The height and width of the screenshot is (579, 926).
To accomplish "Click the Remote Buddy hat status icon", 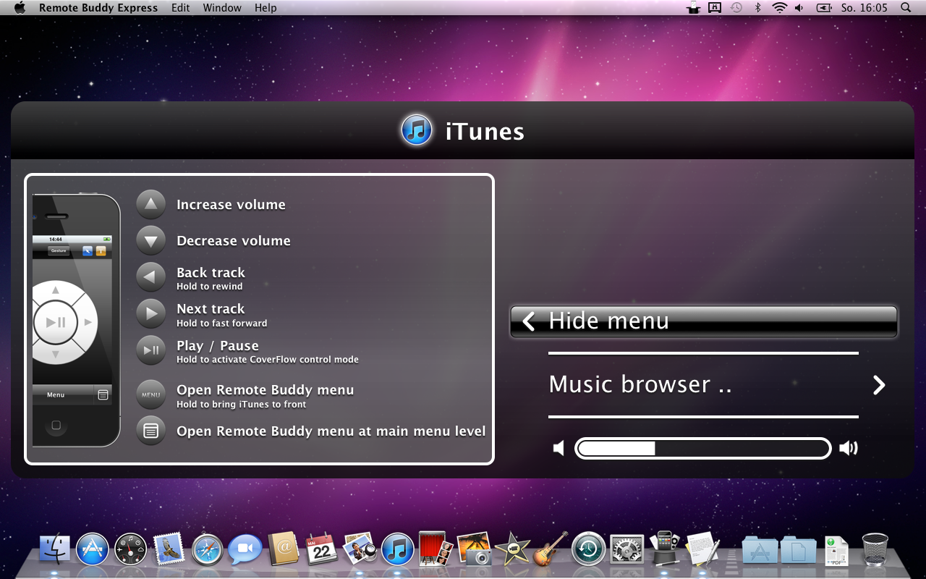I will (x=694, y=8).
